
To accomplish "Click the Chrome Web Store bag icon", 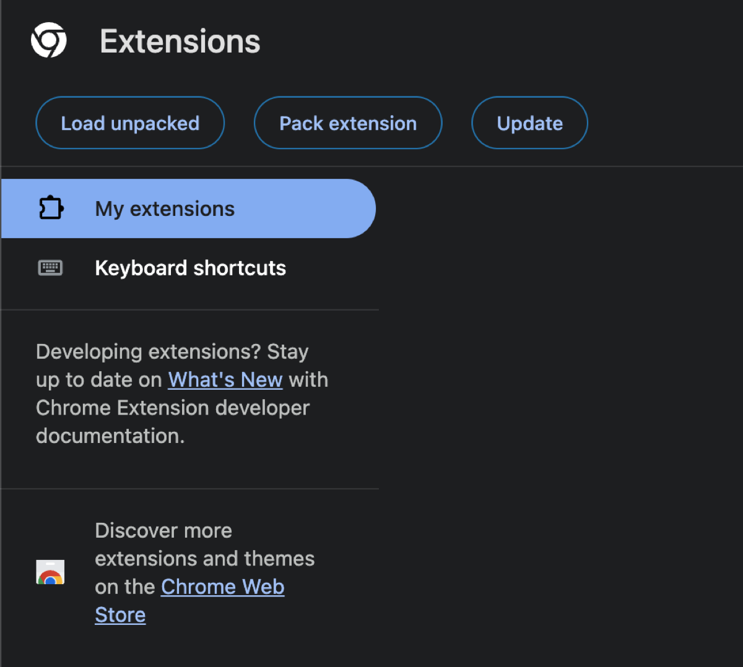I will (x=50, y=572).
